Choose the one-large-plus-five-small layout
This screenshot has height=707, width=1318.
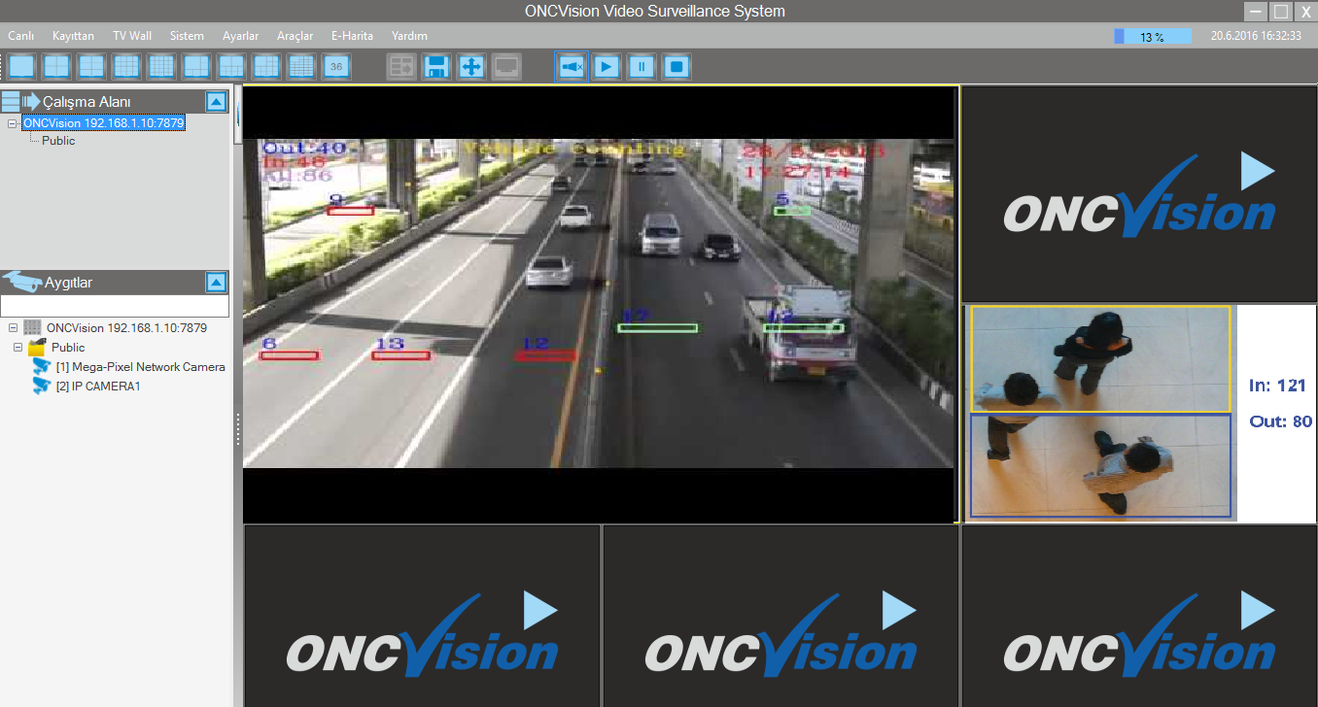(x=196, y=67)
